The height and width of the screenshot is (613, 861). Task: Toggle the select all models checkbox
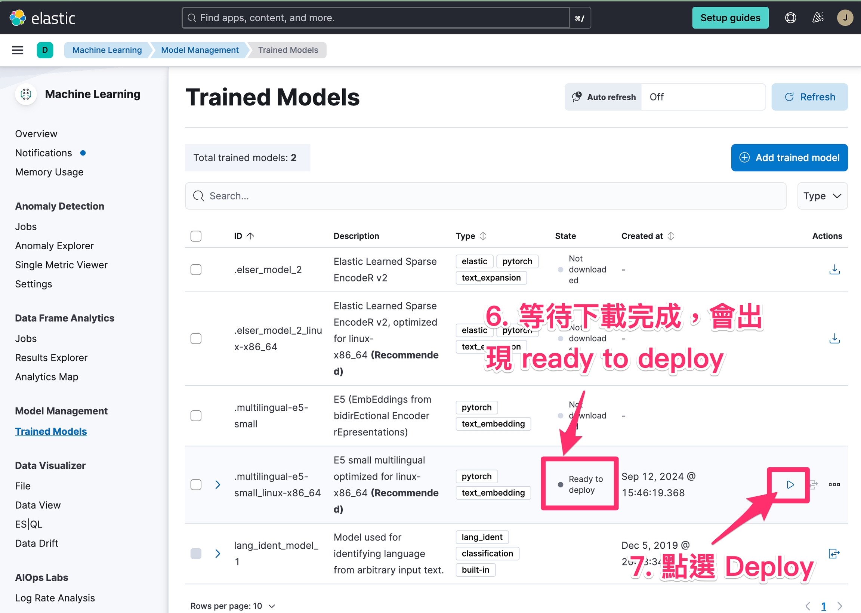[x=196, y=236]
